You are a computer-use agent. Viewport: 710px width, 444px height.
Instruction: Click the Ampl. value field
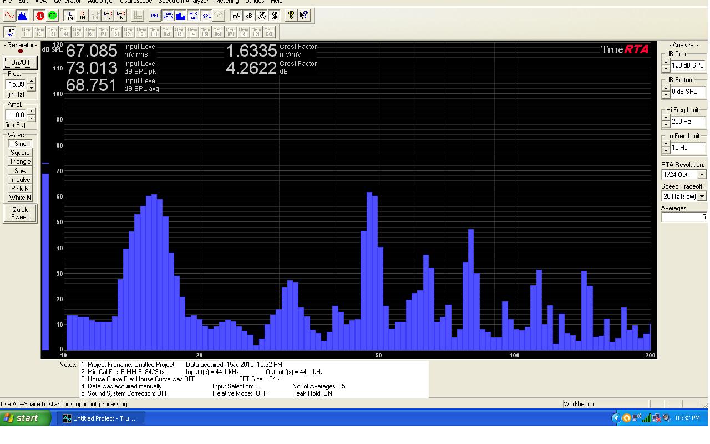coord(16,115)
